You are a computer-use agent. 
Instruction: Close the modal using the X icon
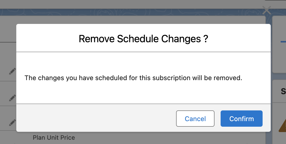click(x=266, y=11)
